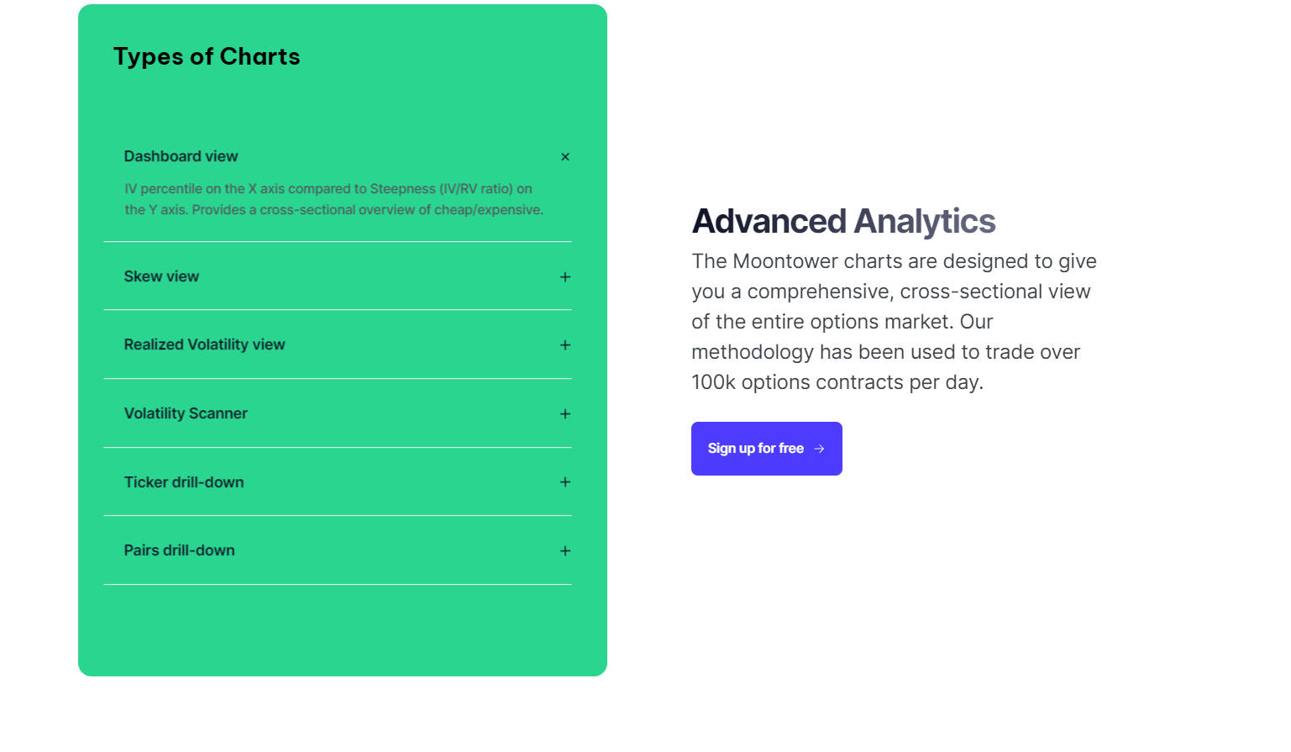The width and height of the screenshot is (1291, 752).
Task: Open the Ticker drill-down accordion label
Action: tap(184, 482)
